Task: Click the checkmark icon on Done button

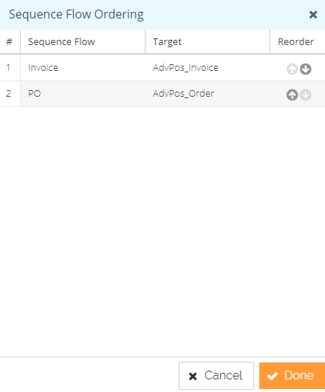Action: click(273, 376)
